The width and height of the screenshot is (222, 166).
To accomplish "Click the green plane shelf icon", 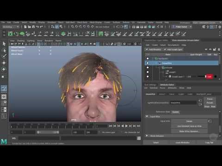I will [x=22, y=34].
